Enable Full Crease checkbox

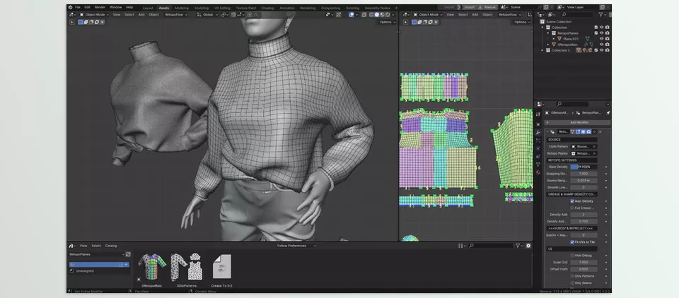point(572,208)
